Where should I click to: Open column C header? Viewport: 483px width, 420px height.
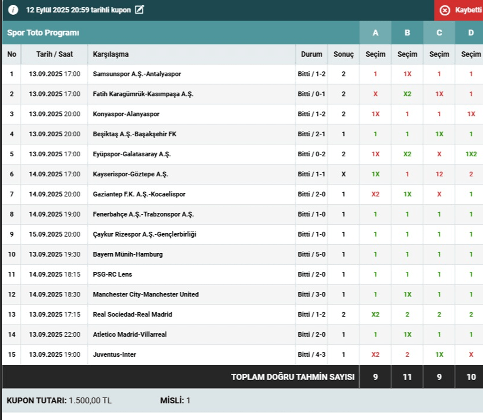click(x=439, y=33)
